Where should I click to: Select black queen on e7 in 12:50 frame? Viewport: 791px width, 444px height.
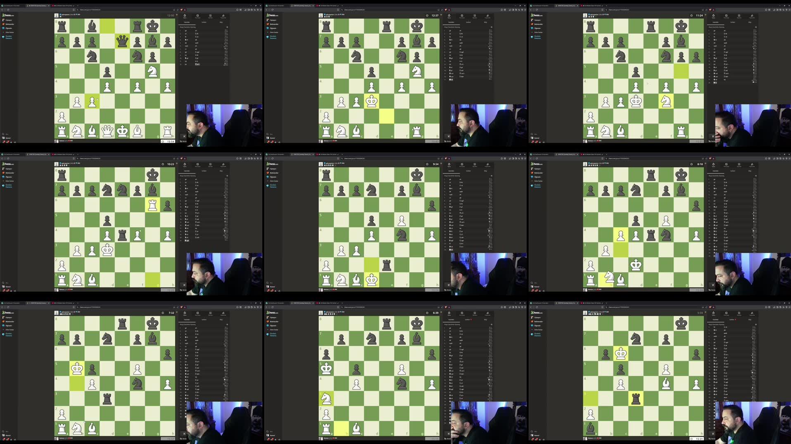tap(122, 41)
